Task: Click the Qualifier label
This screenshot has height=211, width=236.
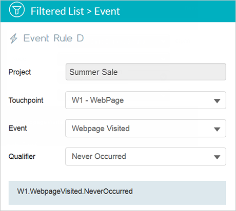Action: click(x=22, y=156)
